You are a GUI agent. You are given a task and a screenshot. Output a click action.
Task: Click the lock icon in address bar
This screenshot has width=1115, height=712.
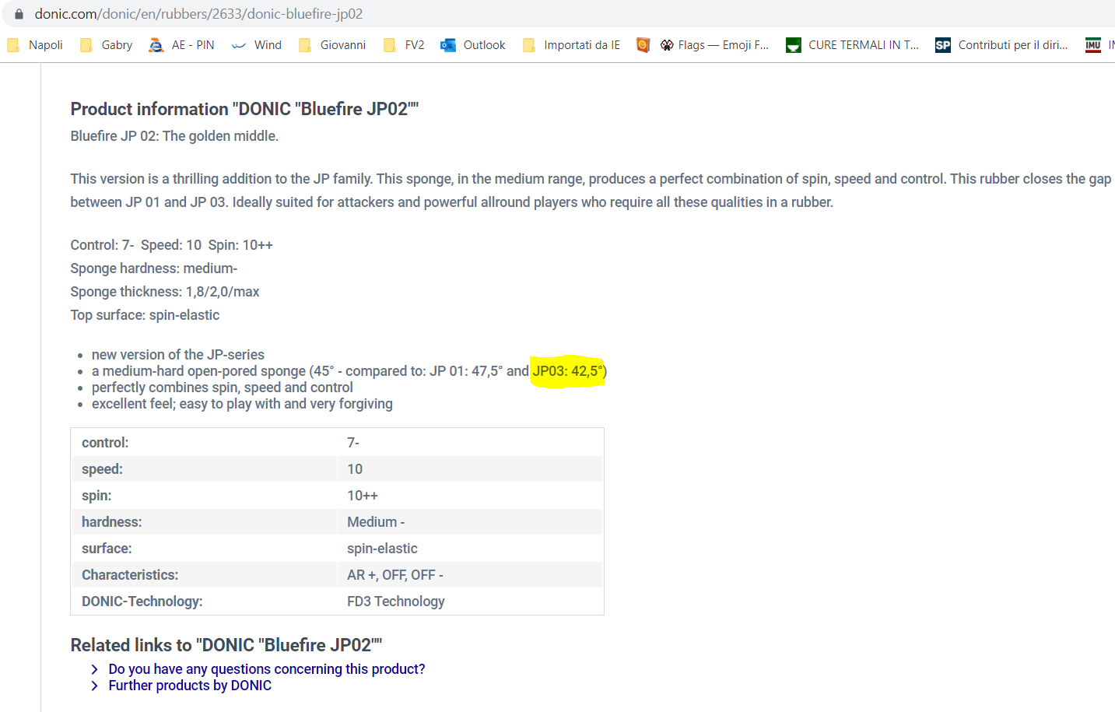[19, 14]
